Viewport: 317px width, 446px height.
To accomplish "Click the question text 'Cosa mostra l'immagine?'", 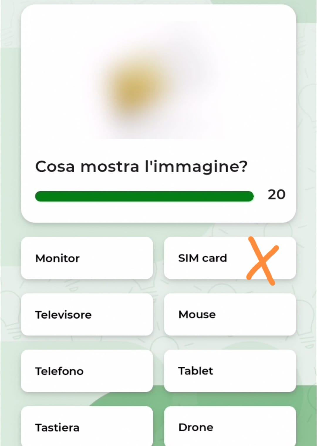I will (141, 167).
